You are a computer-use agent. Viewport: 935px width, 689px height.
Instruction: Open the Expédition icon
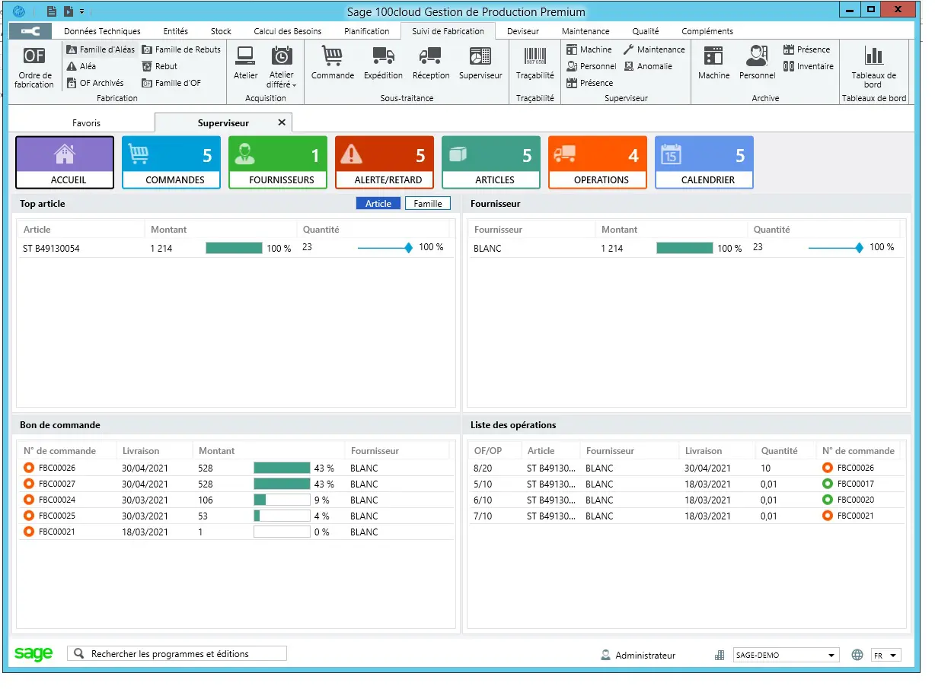pos(383,64)
